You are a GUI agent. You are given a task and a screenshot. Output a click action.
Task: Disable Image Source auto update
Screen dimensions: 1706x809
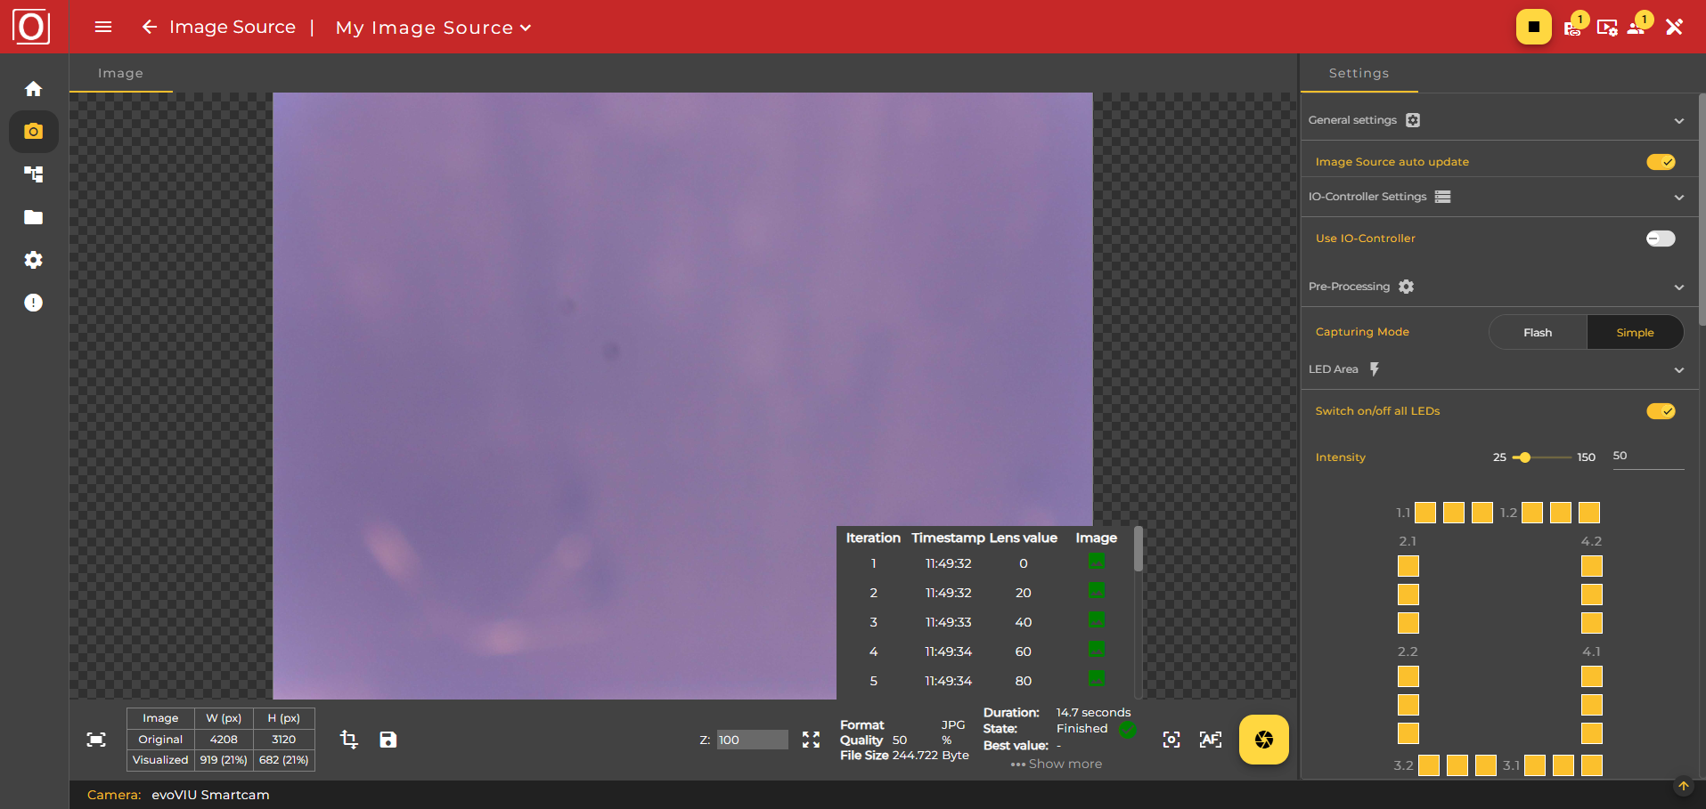pyautogui.click(x=1661, y=162)
